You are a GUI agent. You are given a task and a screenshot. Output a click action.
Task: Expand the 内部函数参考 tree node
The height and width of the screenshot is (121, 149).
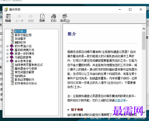(x=7, y=57)
